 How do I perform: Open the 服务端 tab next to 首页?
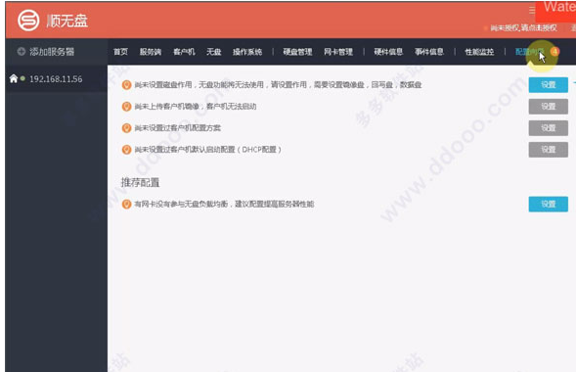(x=151, y=52)
